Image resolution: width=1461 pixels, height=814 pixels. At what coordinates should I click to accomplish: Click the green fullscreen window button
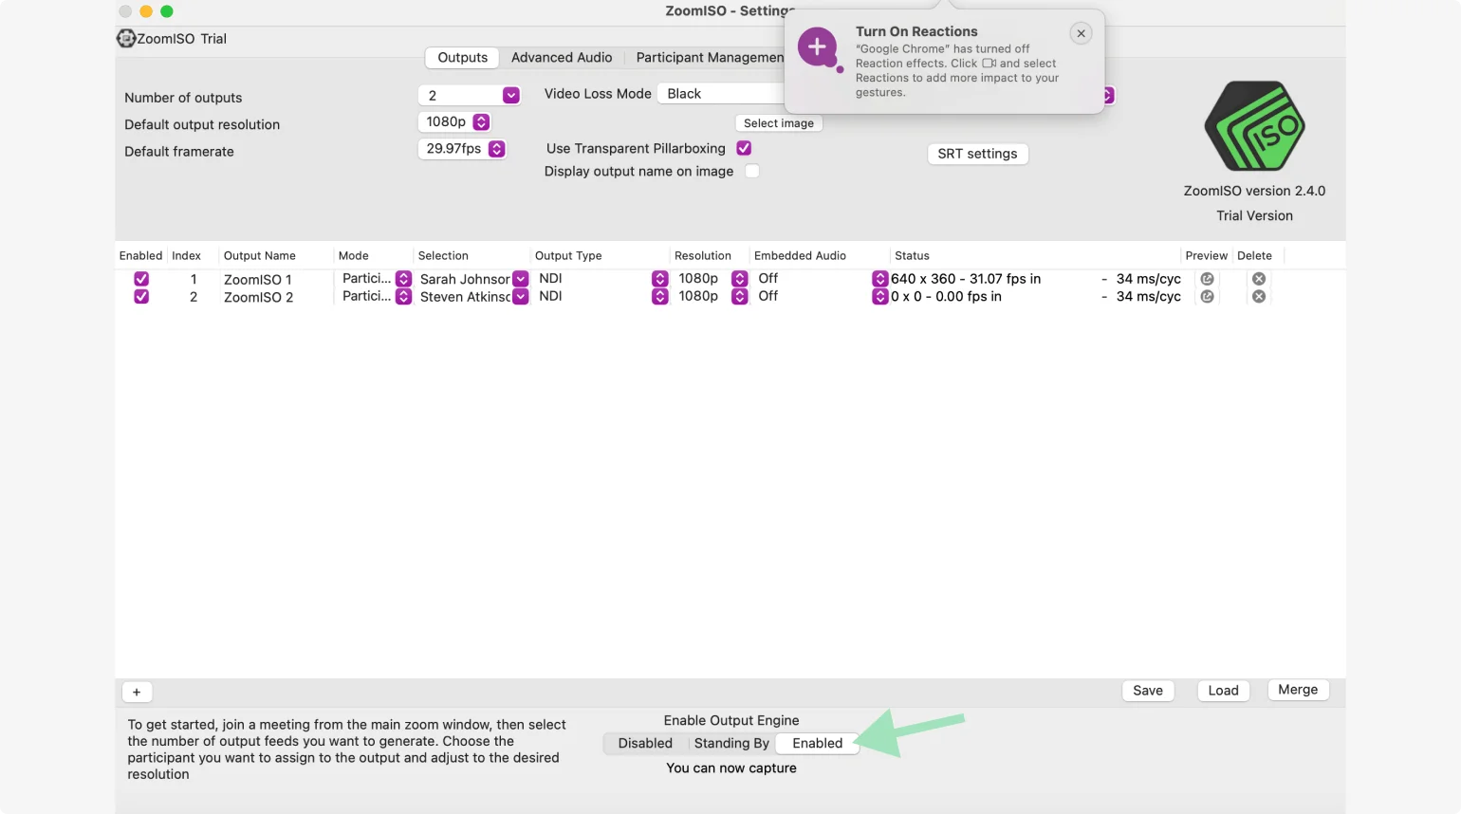pos(167,11)
